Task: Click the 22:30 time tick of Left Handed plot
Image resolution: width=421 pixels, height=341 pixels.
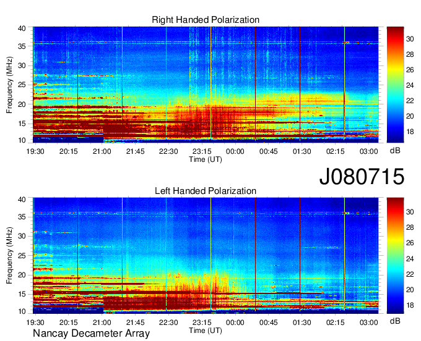Action: tap(168, 322)
